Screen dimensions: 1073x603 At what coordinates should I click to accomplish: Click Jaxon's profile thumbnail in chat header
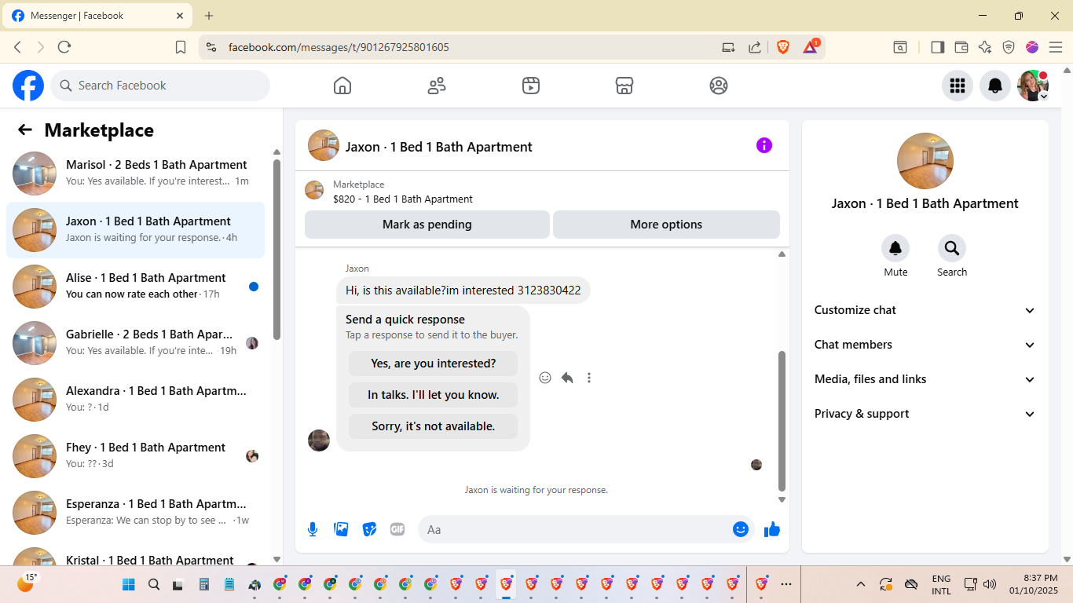point(324,145)
